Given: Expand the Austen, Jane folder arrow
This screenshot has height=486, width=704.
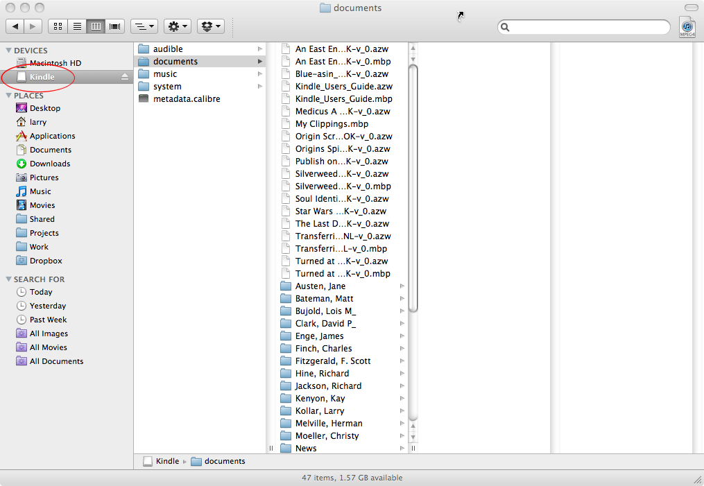Looking at the screenshot, I should click(x=402, y=286).
